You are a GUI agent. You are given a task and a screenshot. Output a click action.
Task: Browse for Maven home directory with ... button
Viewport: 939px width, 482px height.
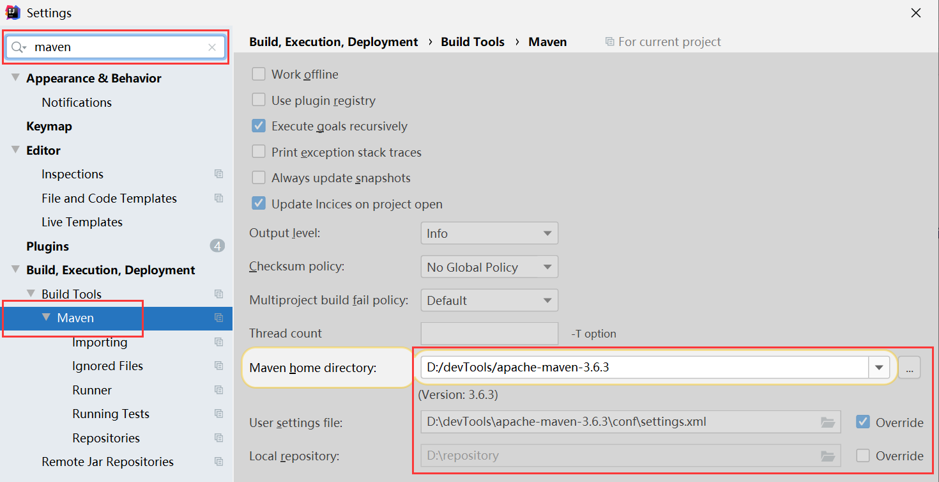pyautogui.click(x=910, y=367)
